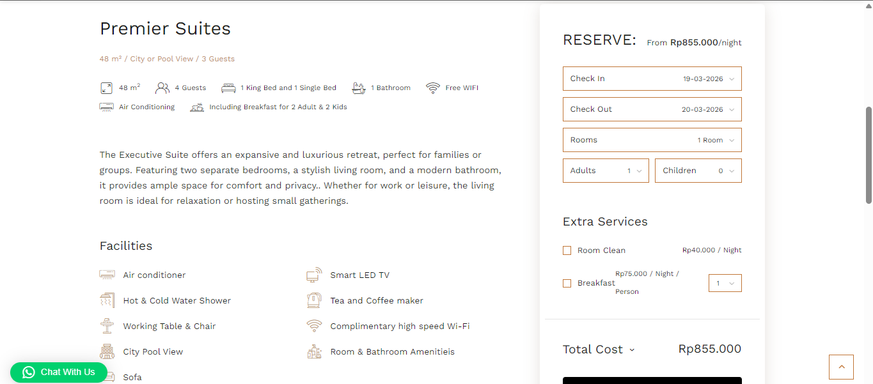Click the Working Table & Chair icon
The width and height of the screenshot is (873, 384).
[107, 326]
